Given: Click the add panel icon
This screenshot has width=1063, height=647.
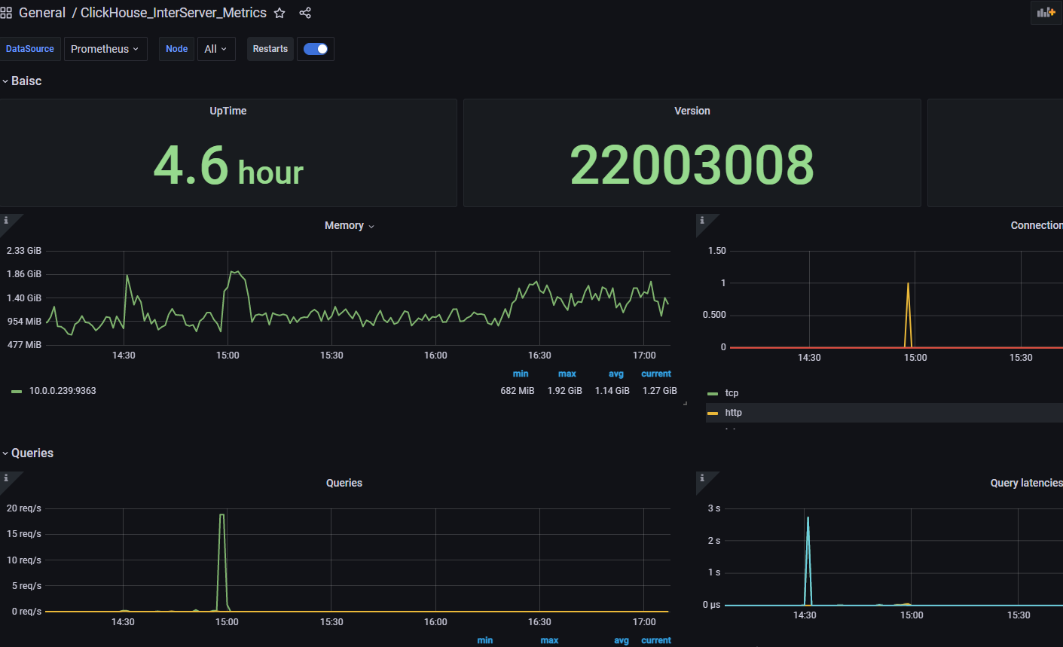Looking at the screenshot, I should tap(1046, 12).
